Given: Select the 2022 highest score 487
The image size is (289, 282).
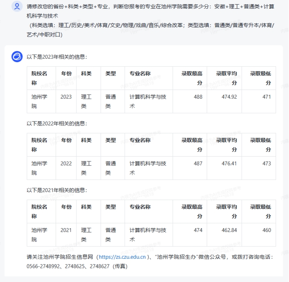Looking at the screenshot, I should click(x=198, y=163).
